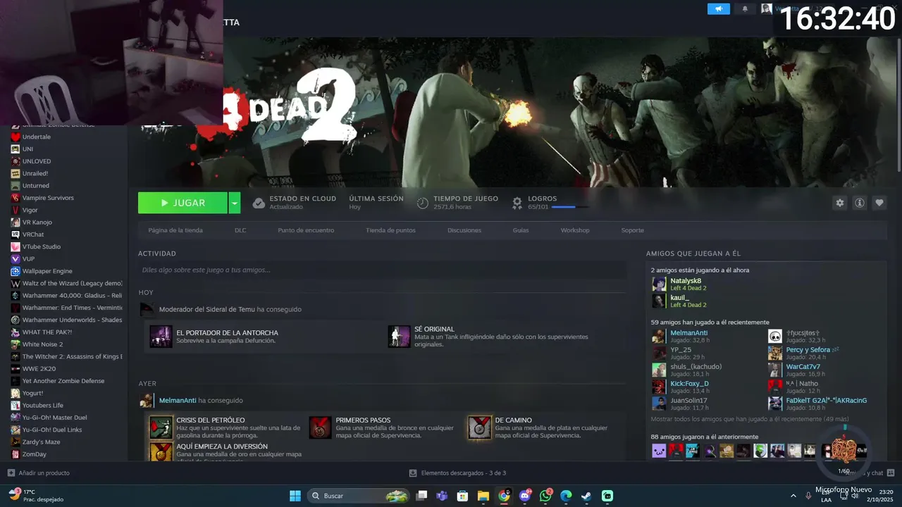The width and height of the screenshot is (902, 507).
Task: Open the Punto de encuentro tab
Action: coord(306,230)
